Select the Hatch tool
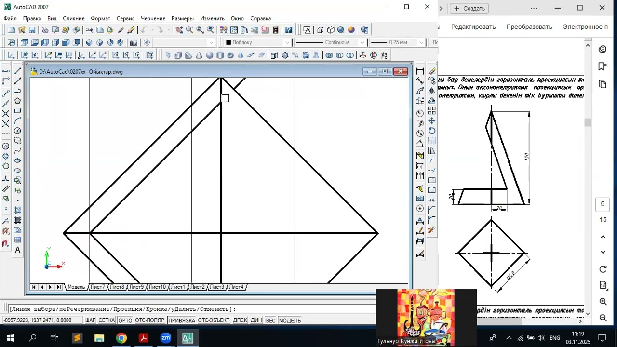 click(17, 210)
